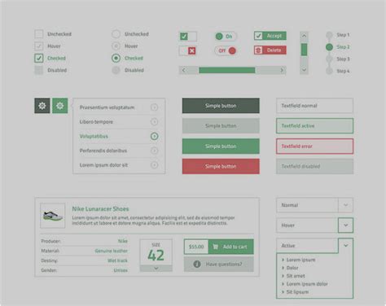Click into the Textfield normal input
This screenshot has height=306, width=386.
pyautogui.click(x=314, y=106)
